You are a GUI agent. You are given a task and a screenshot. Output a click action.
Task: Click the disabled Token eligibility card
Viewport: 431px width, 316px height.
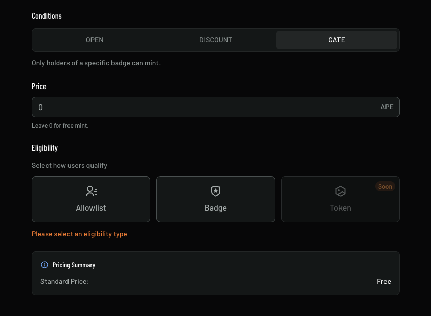pyautogui.click(x=340, y=199)
